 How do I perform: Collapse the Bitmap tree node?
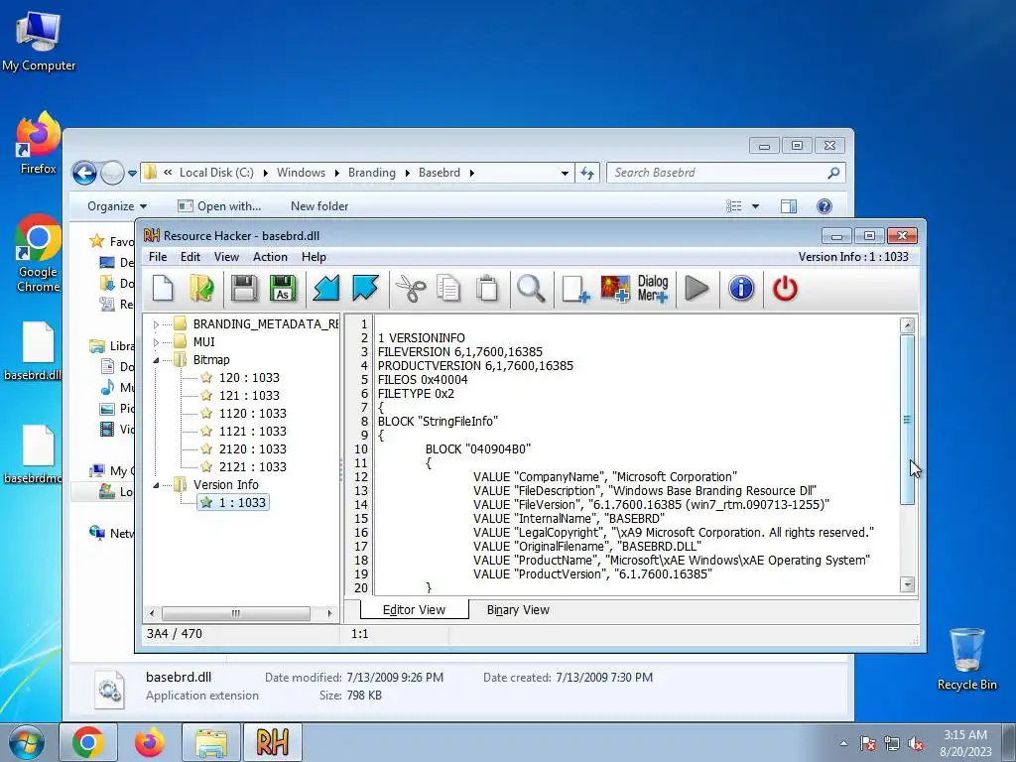[156, 359]
